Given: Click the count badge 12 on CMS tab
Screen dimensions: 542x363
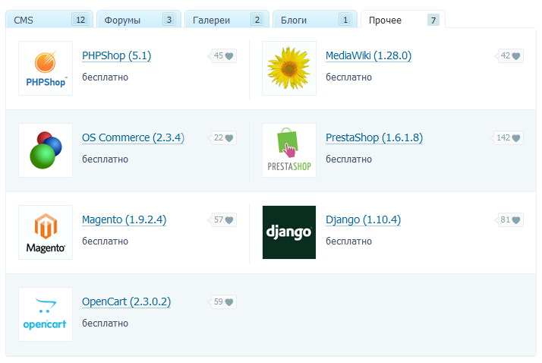Looking at the screenshot, I should tap(80, 20).
